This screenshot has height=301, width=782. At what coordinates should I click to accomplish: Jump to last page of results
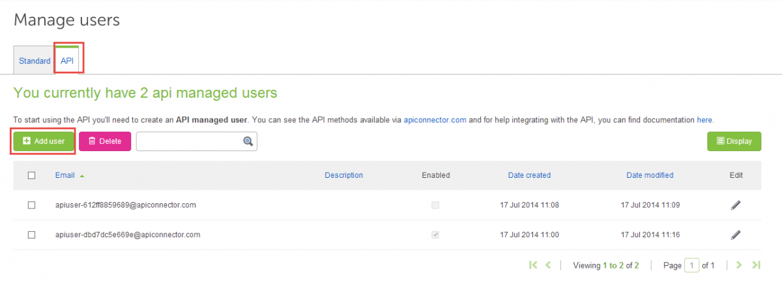point(756,265)
